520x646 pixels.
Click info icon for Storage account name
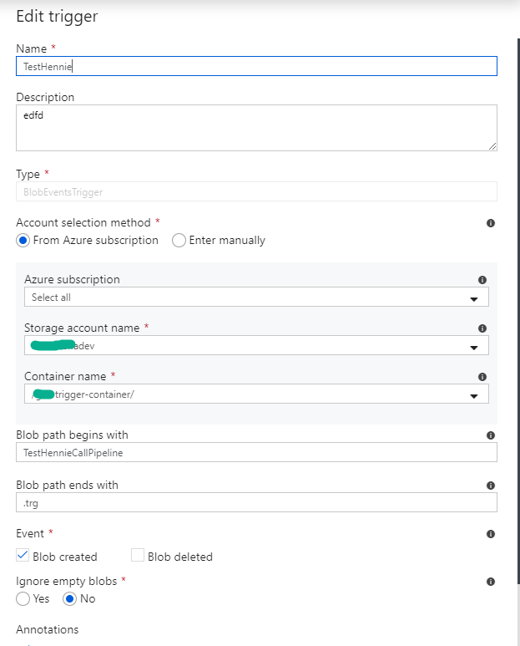pyautogui.click(x=482, y=328)
